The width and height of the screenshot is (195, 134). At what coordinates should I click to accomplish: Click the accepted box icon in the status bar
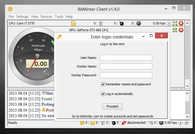coord(92,123)
